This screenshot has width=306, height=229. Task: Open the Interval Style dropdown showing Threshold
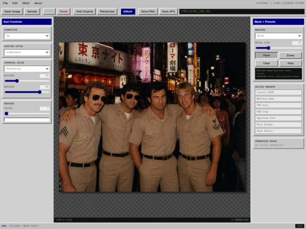27,68
